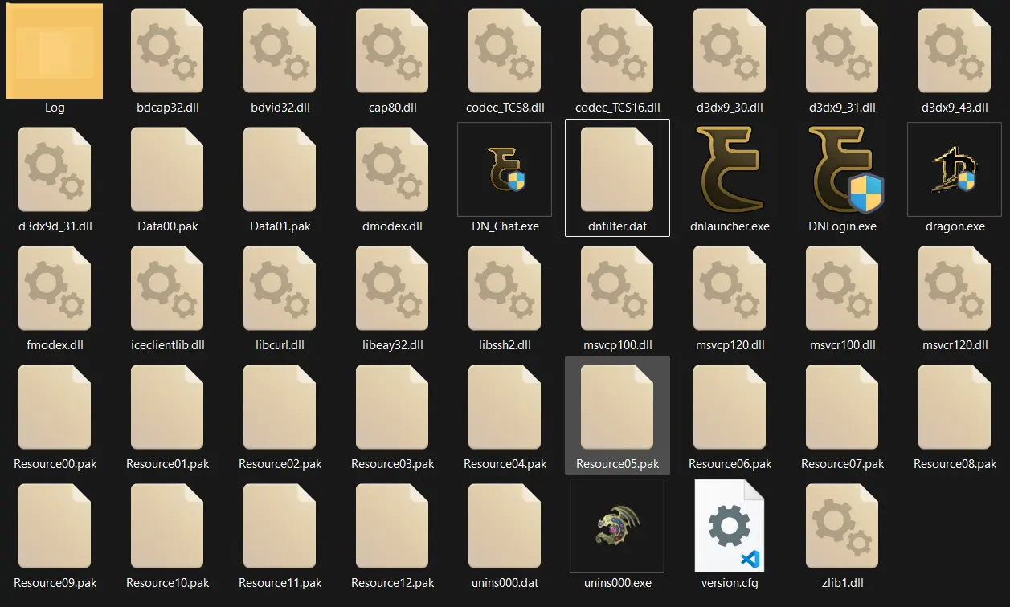Select the Resource12.pak icon

(392, 527)
